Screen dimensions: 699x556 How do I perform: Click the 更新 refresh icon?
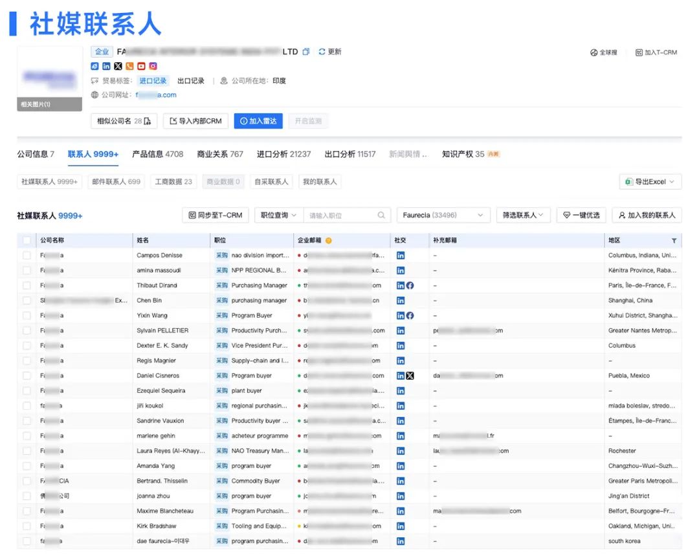322,52
